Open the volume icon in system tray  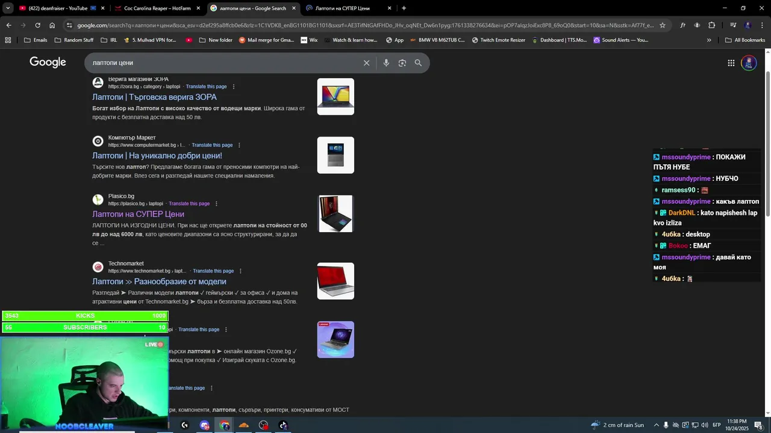coord(704,425)
